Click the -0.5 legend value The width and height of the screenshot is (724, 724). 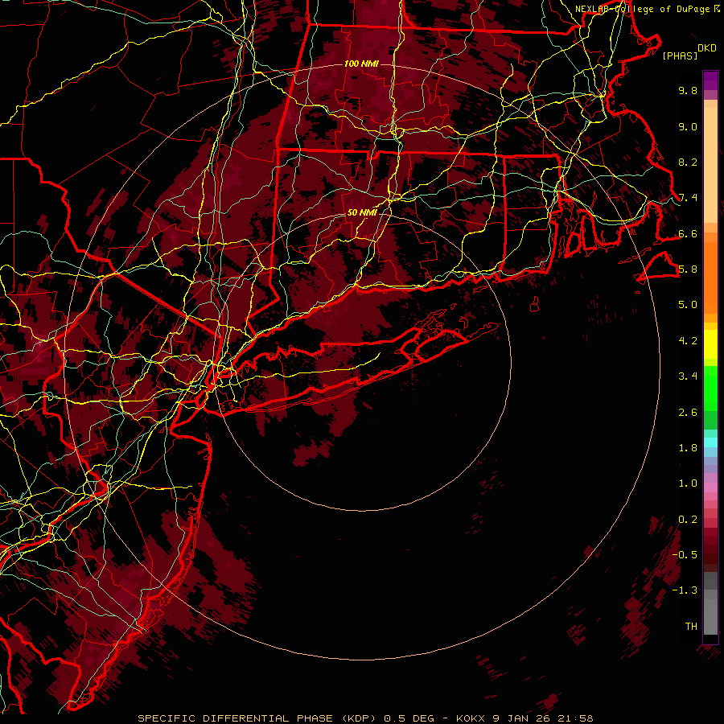click(685, 555)
